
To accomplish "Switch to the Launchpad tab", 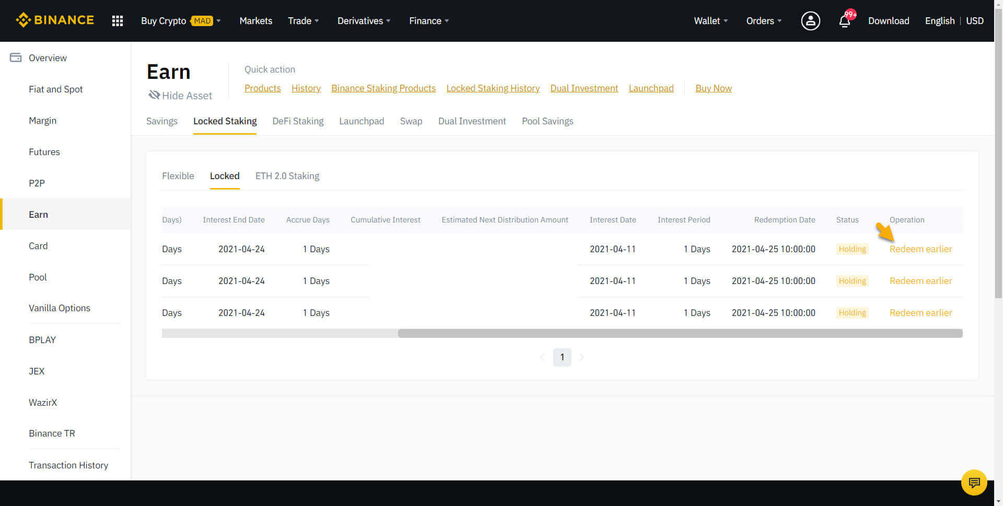I will pyautogui.click(x=361, y=121).
